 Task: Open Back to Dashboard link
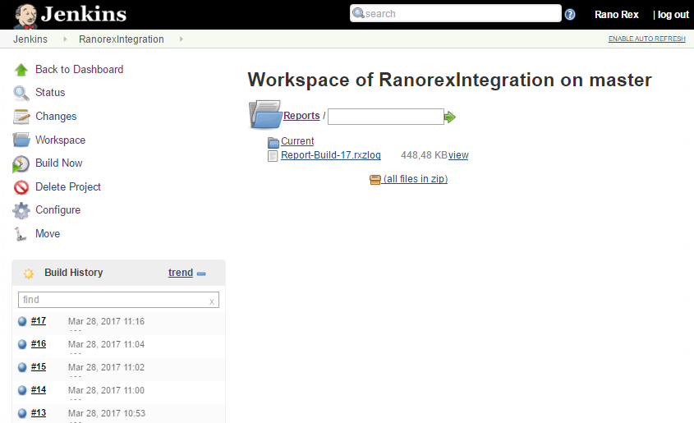click(79, 70)
